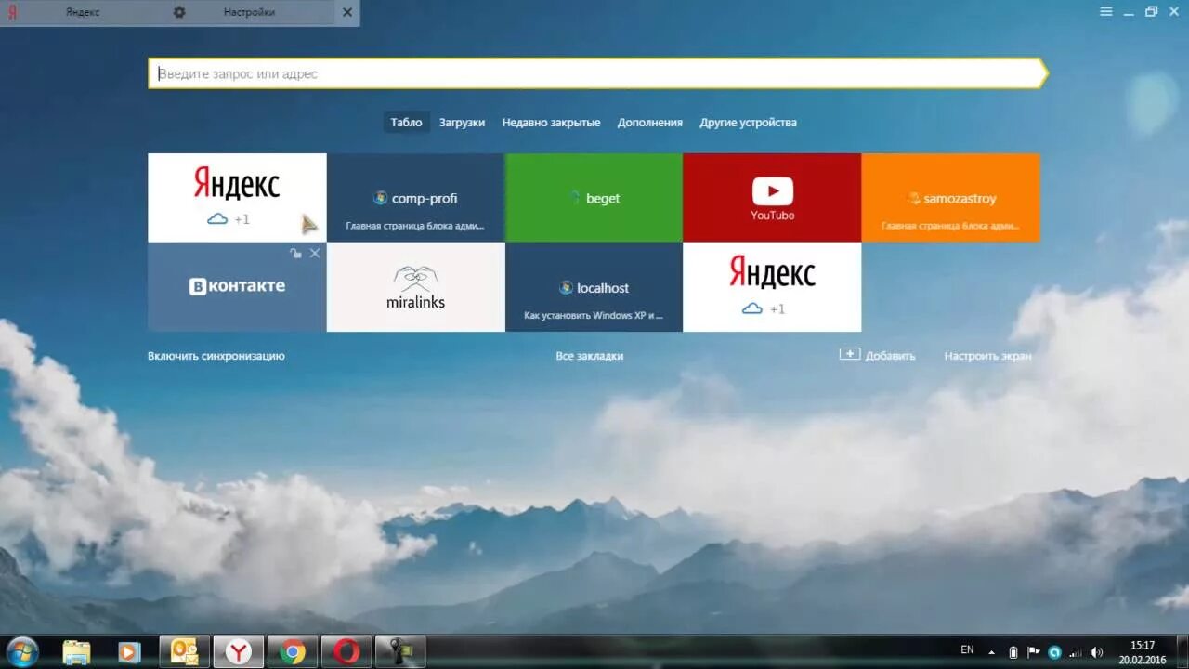
Task: Click the screen recorder camera icon in the taskbar
Action: tap(400, 651)
